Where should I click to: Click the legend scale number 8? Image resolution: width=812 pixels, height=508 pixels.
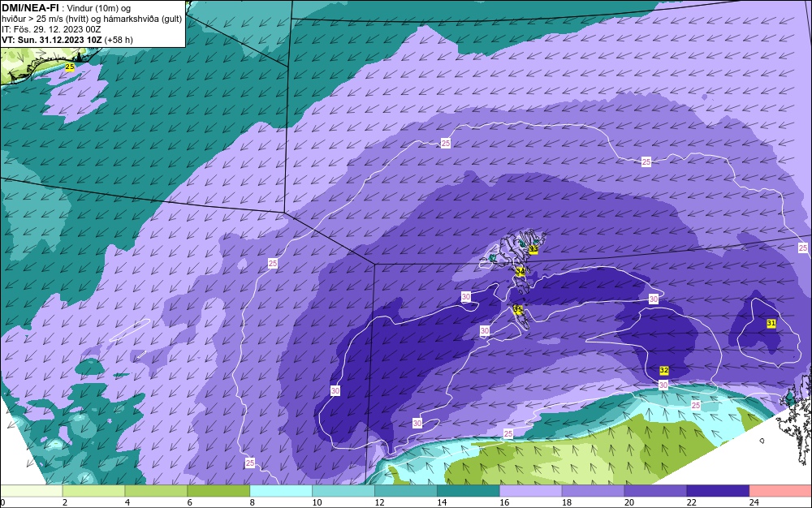[252, 502]
